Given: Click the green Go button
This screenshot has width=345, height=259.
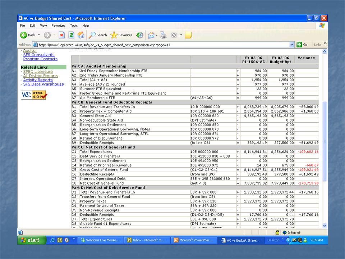Looking at the screenshot, I should click(302, 45).
